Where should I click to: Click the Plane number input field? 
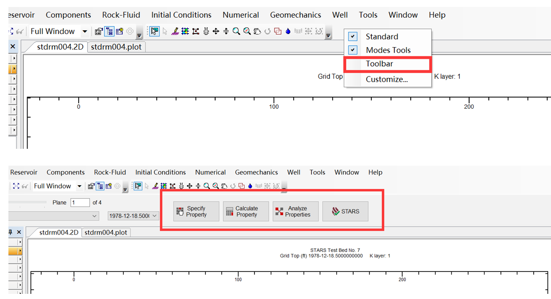80,202
